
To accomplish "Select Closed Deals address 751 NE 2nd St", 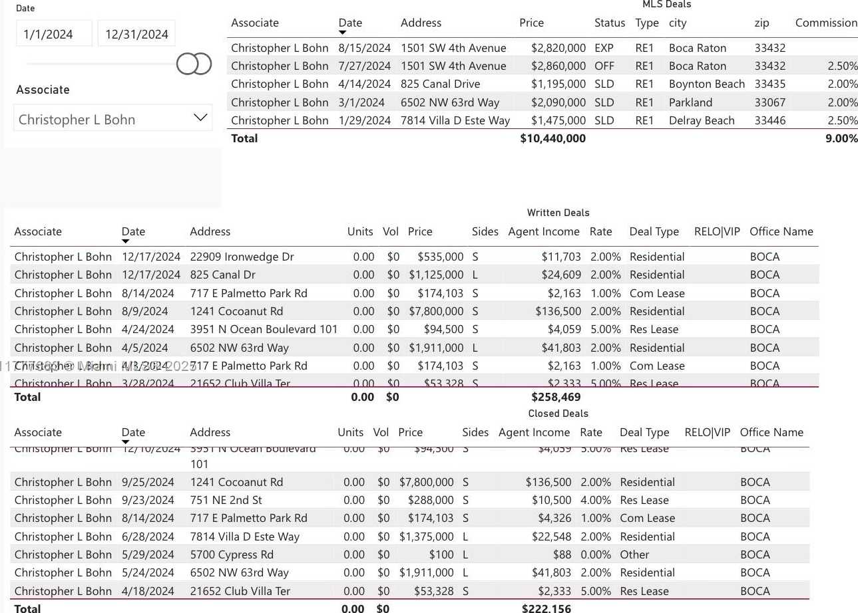I will coord(226,500).
